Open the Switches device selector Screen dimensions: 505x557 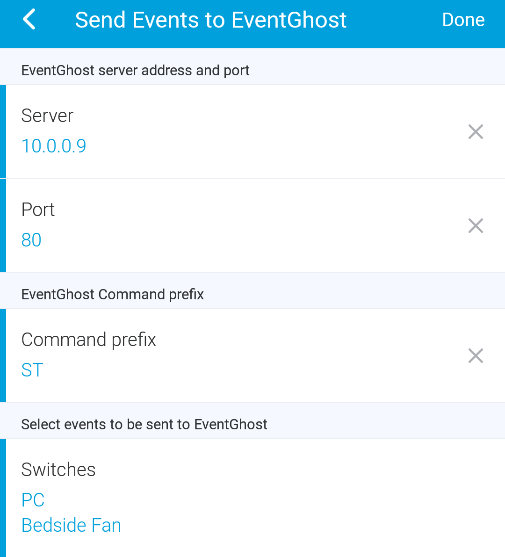pyautogui.click(x=58, y=470)
